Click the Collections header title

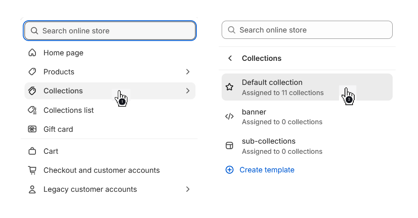tap(261, 58)
